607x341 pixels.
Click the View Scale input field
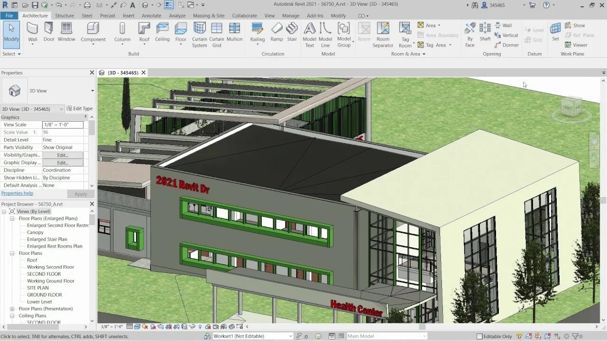point(63,125)
